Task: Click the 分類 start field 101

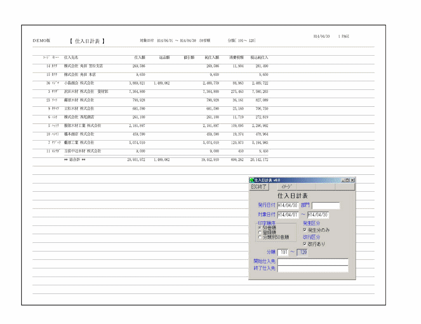Action: point(283,252)
